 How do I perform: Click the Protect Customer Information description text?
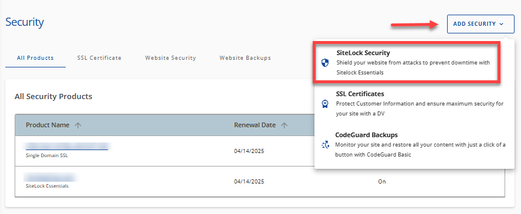pyautogui.click(x=420, y=108)
